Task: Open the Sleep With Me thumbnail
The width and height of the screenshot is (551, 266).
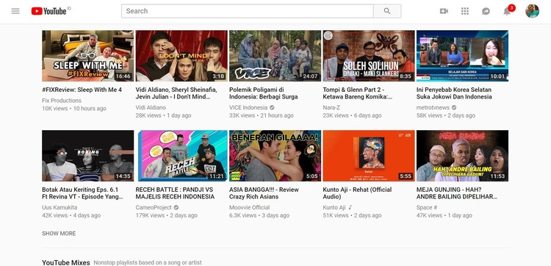Action: 88,56
